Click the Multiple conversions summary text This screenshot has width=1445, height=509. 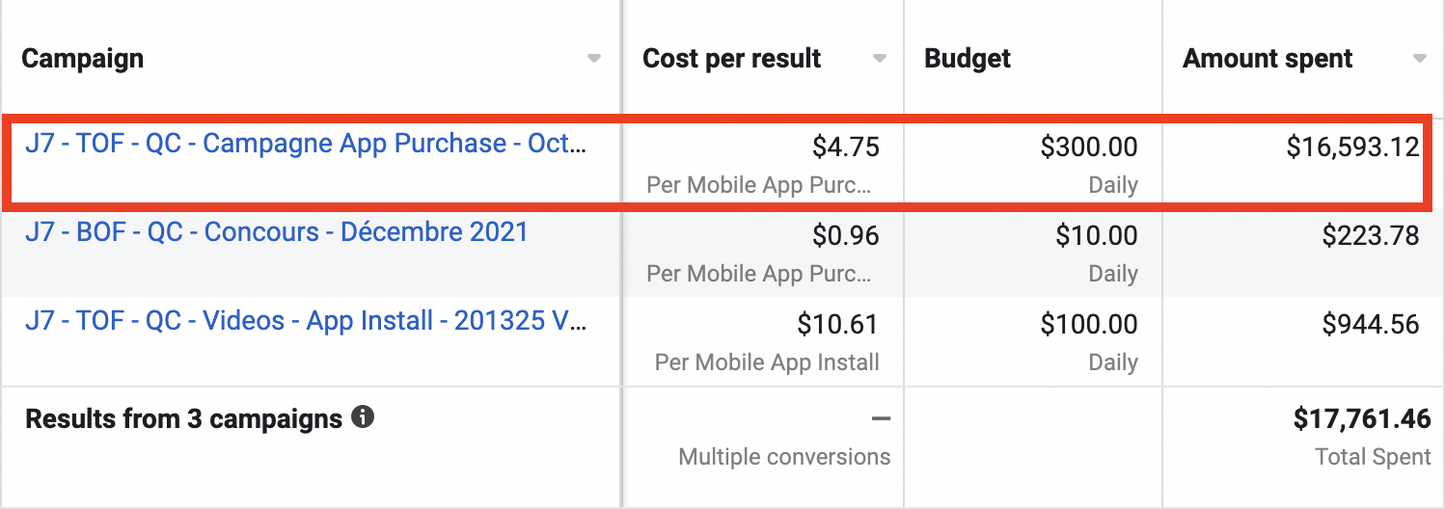784,456
